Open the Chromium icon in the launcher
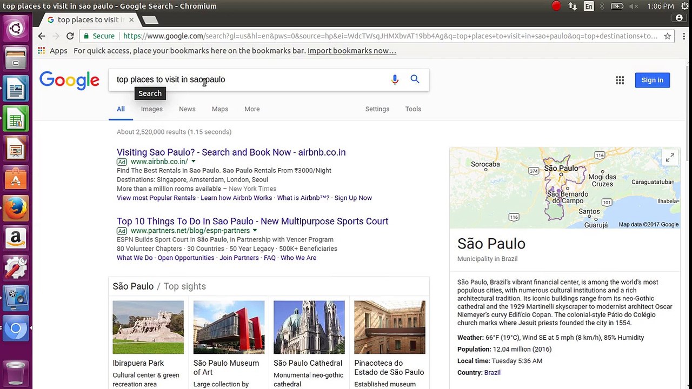This screenshot has height=389, width=692. 16,328
